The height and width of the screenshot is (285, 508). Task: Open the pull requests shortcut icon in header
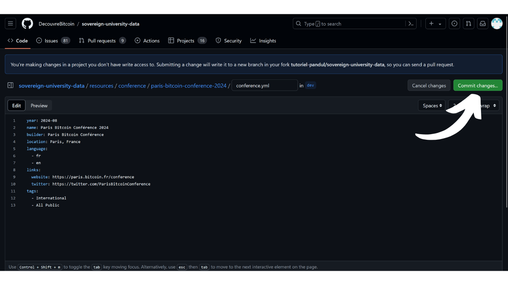[x=468, y=24]
